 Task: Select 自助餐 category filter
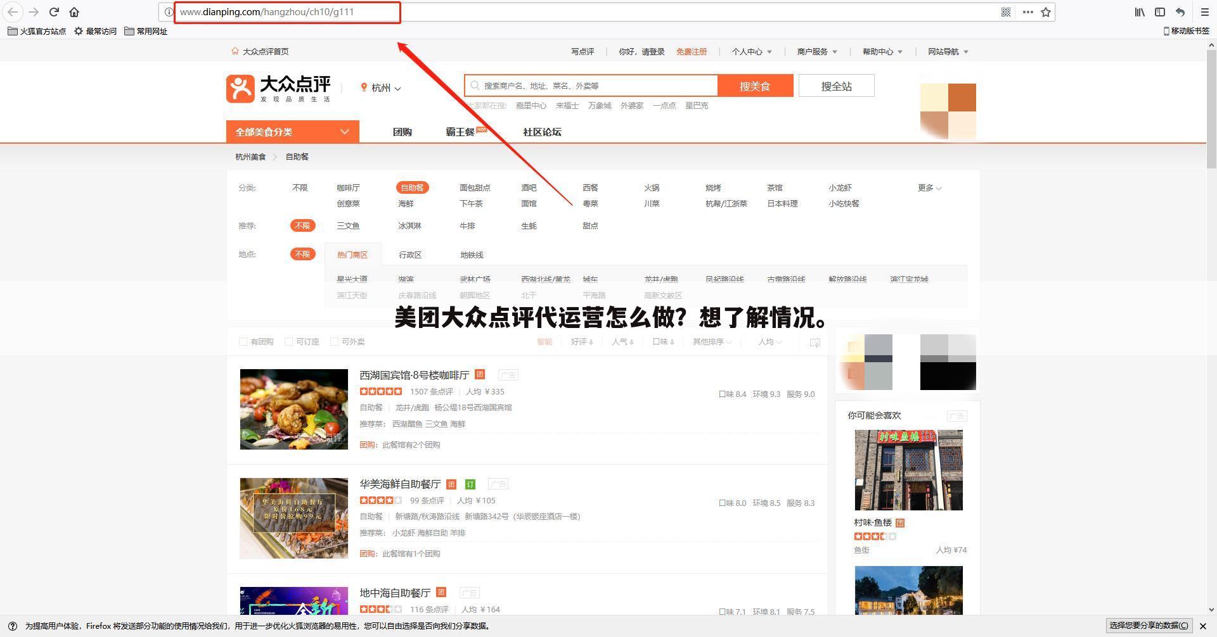pos(412,187)
